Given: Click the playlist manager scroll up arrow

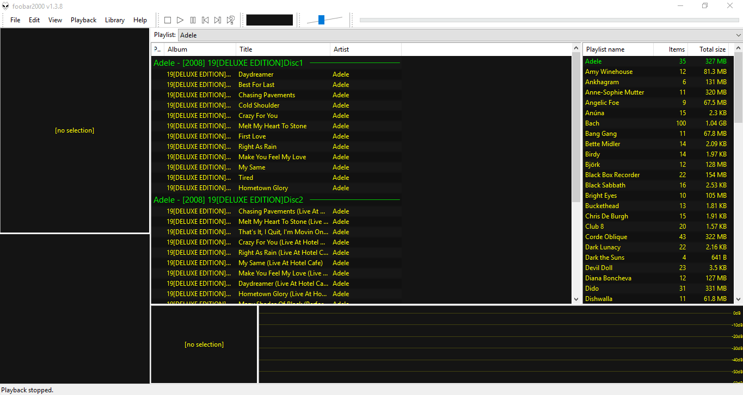Looking at the screenshot, I should click(739, 48).
